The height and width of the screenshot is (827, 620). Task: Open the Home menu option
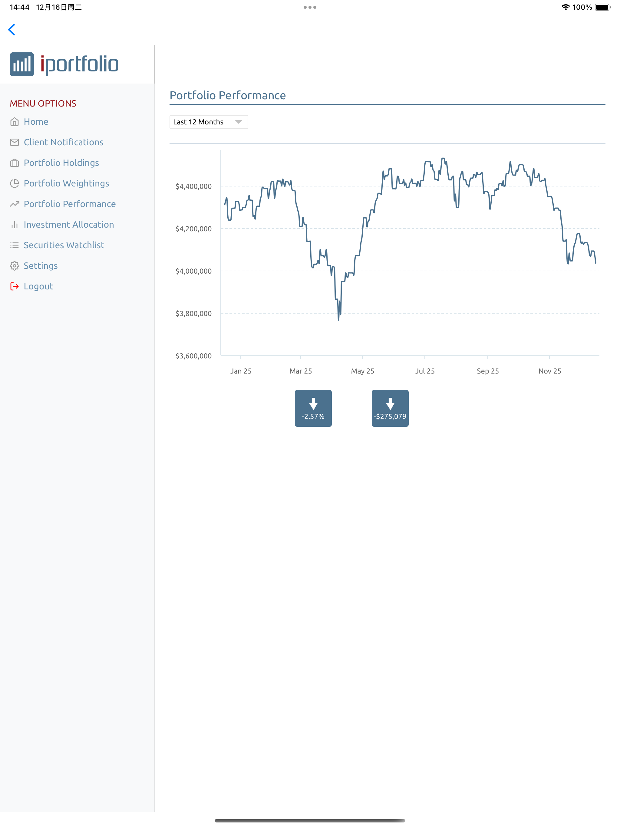[36, 122]
